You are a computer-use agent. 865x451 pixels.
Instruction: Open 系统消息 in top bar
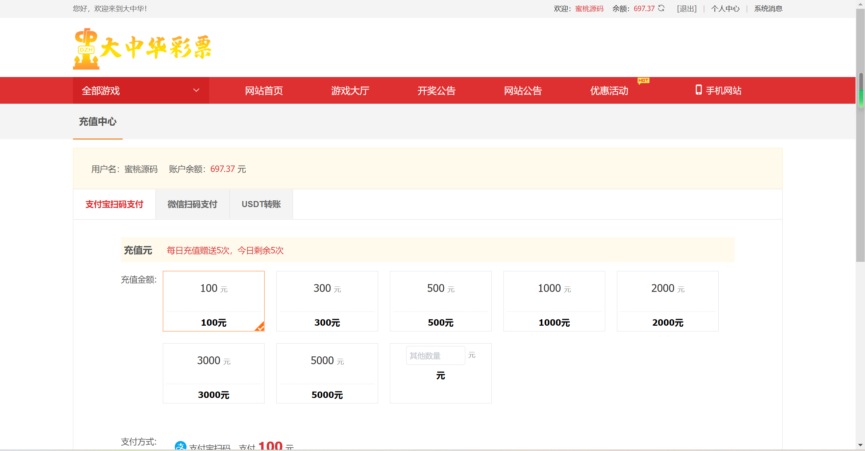[768, 8]
